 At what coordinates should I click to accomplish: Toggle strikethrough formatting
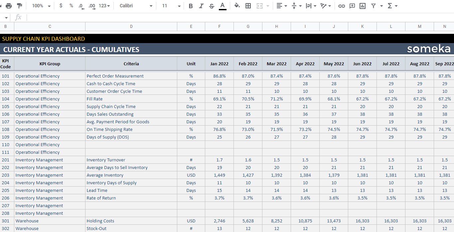[x=212, y=6]
